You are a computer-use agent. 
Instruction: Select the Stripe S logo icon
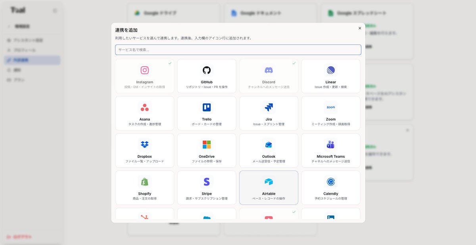207,182
